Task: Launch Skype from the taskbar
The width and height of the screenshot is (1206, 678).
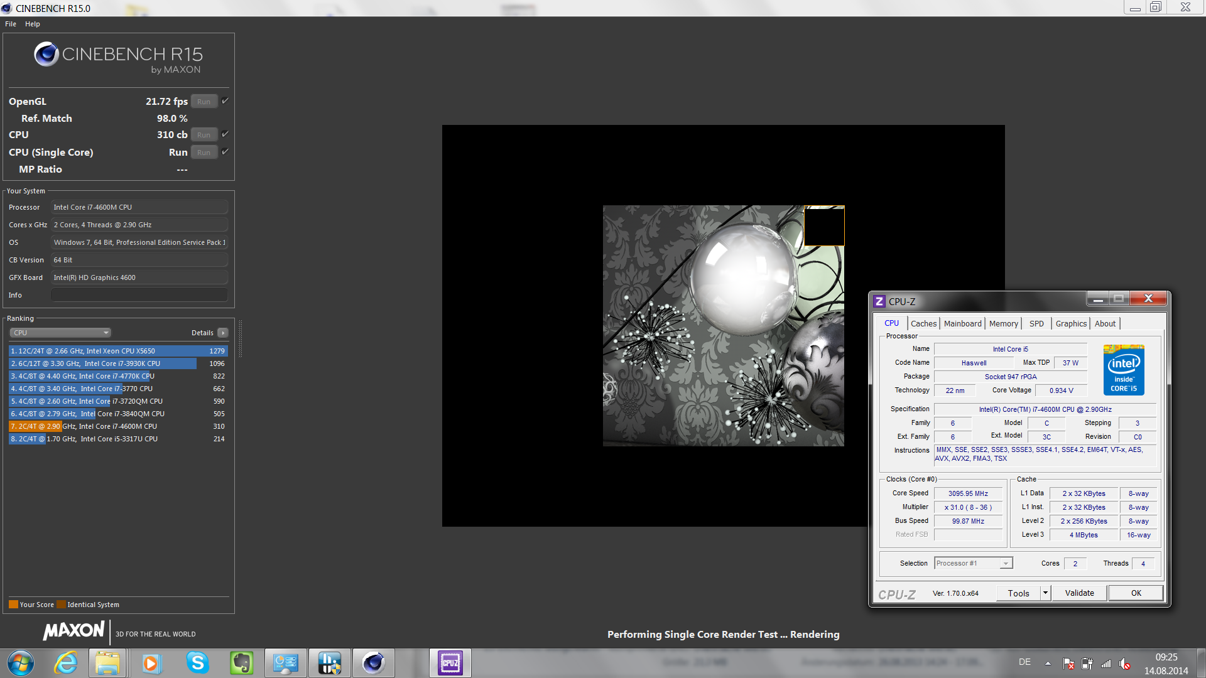Action: (x=197, y=663)
